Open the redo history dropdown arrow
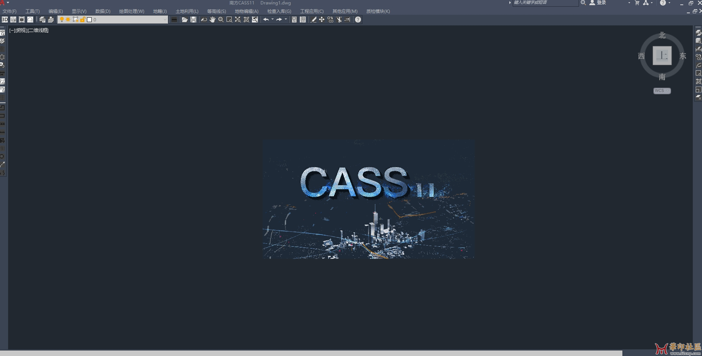This screenshot has width=702, height=356. tap(286, 20)
